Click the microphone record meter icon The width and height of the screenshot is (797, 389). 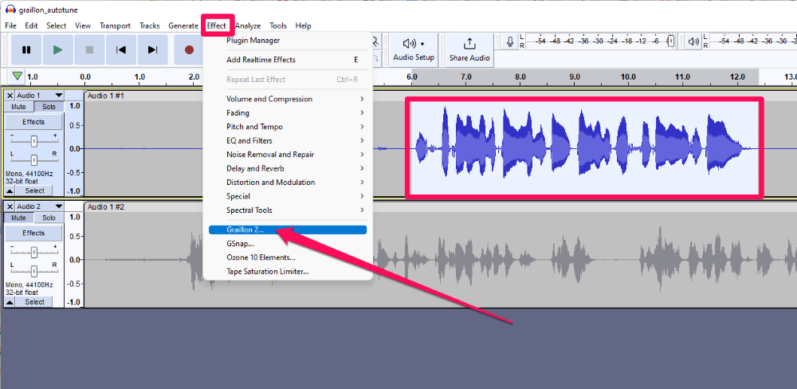pyautogui.click(x=510, y=42)
